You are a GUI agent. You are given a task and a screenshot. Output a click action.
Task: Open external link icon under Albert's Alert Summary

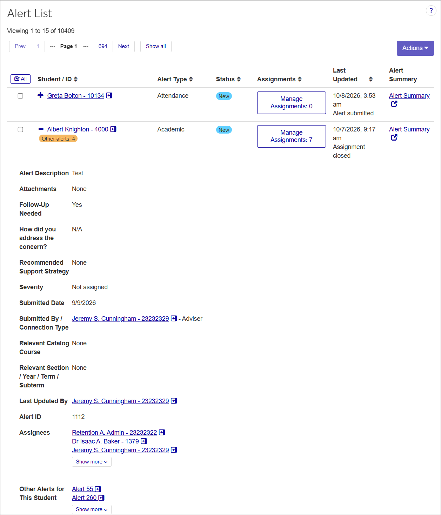[394, 137]
